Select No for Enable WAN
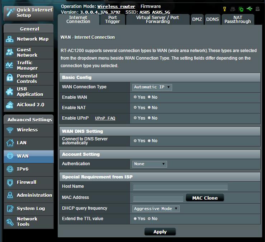Screen dimensions: 265x242 pos(149,97)
